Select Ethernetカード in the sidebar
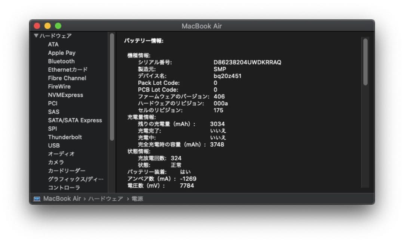Screen dimensions: 404x243 [x=68, y=70]
